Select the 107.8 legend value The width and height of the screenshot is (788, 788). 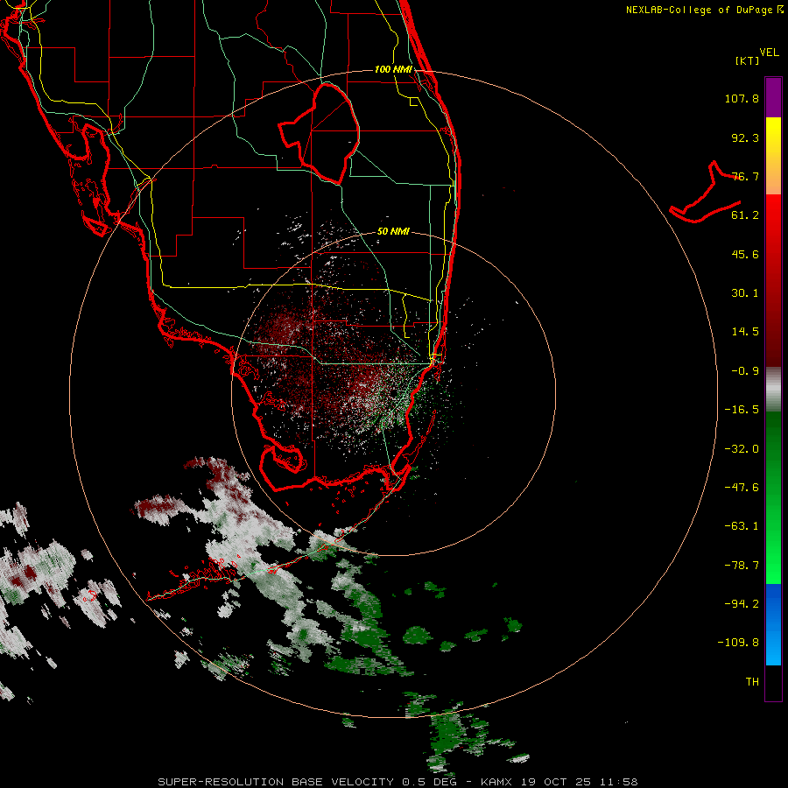pos(742,98)
